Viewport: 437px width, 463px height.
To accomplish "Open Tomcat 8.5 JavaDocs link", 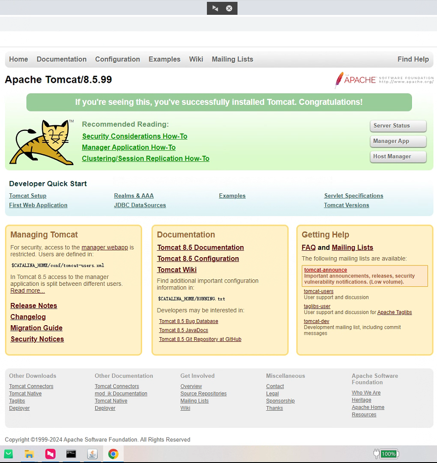I will [183, 330].
